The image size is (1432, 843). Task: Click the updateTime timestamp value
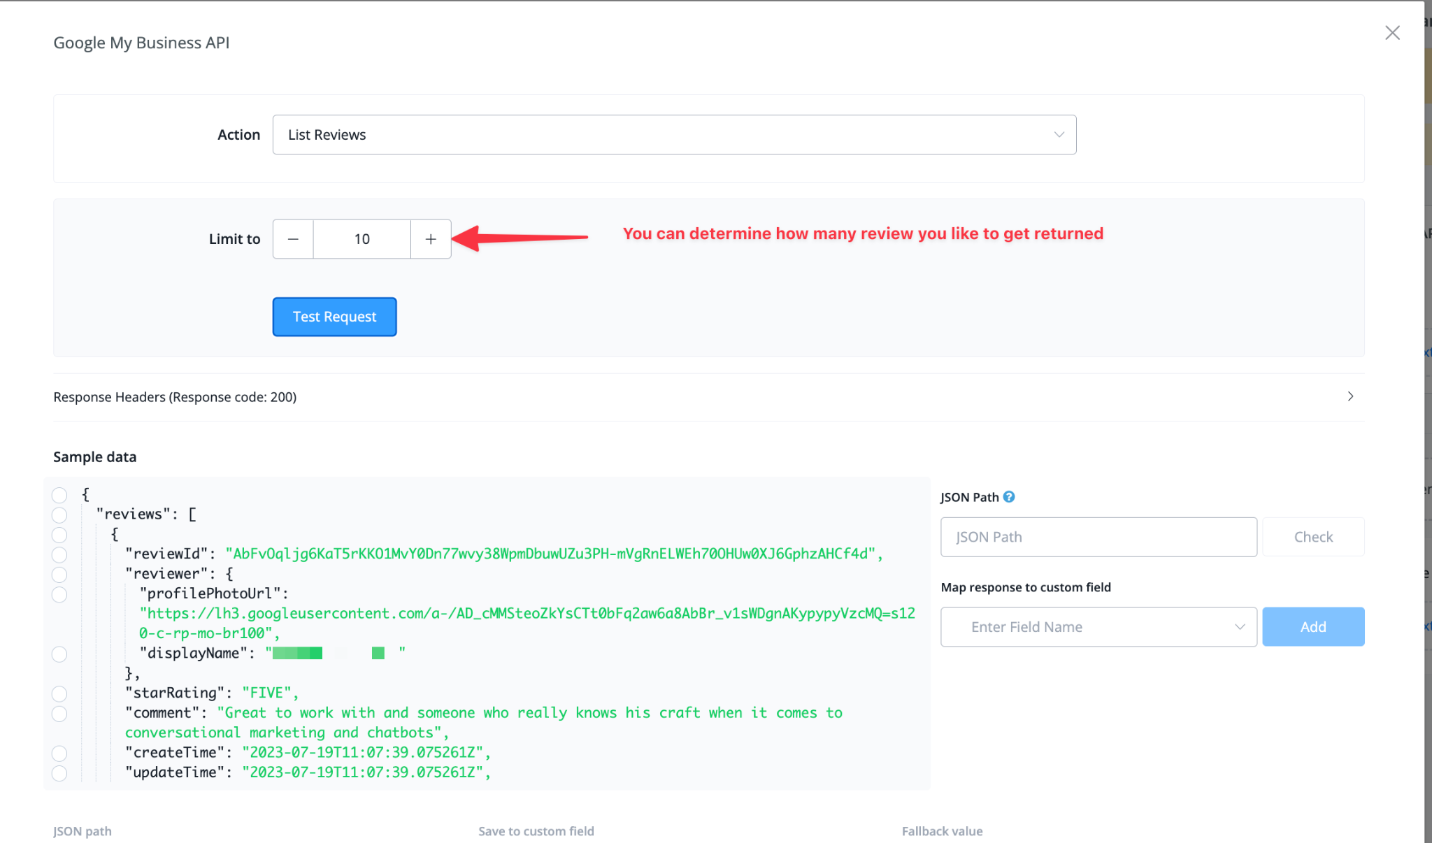362,772
